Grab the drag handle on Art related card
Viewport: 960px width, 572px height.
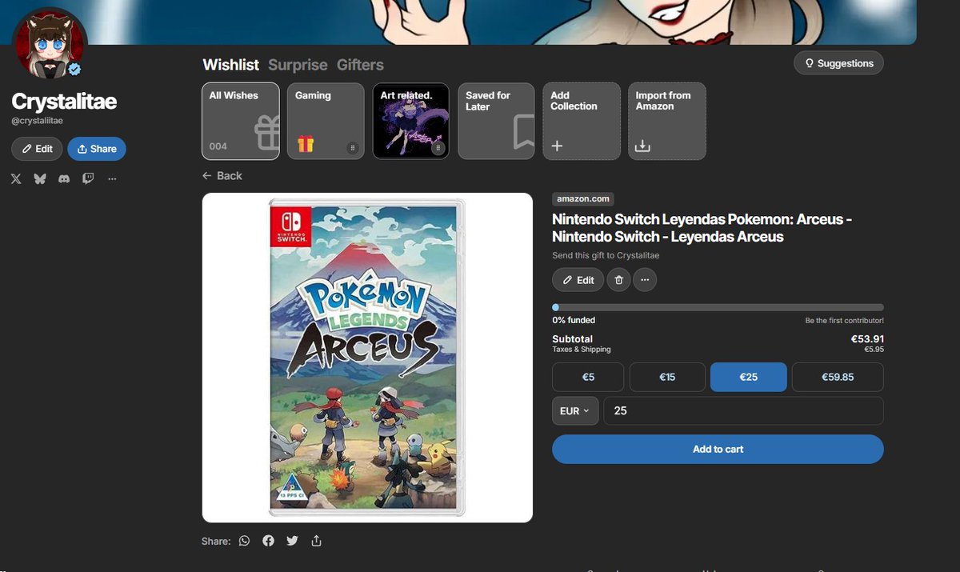(x=438, y=148)
